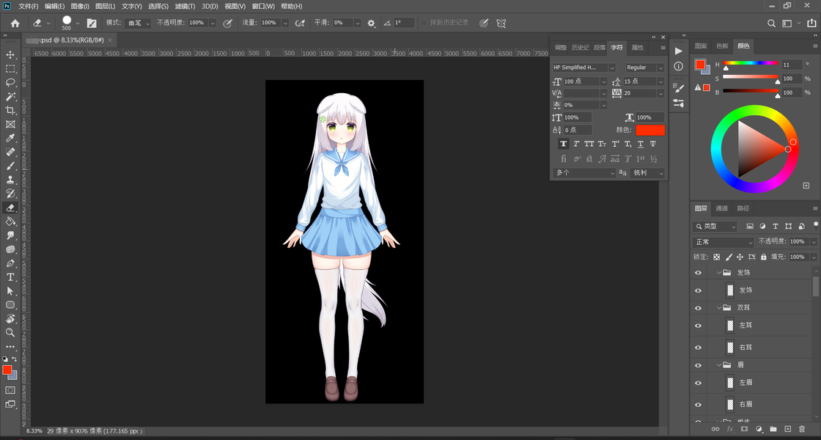The width and height of the screenshot is (821, 440).
Task: Open the font family dropdown
Action: click(583, 67)
